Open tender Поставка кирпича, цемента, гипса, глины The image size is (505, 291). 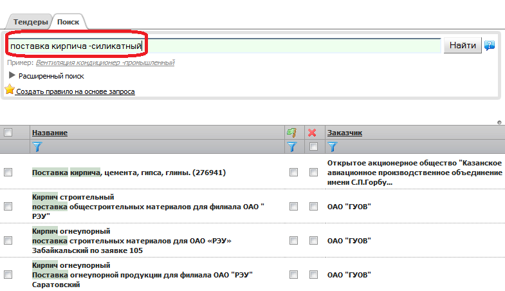(129, 173)
